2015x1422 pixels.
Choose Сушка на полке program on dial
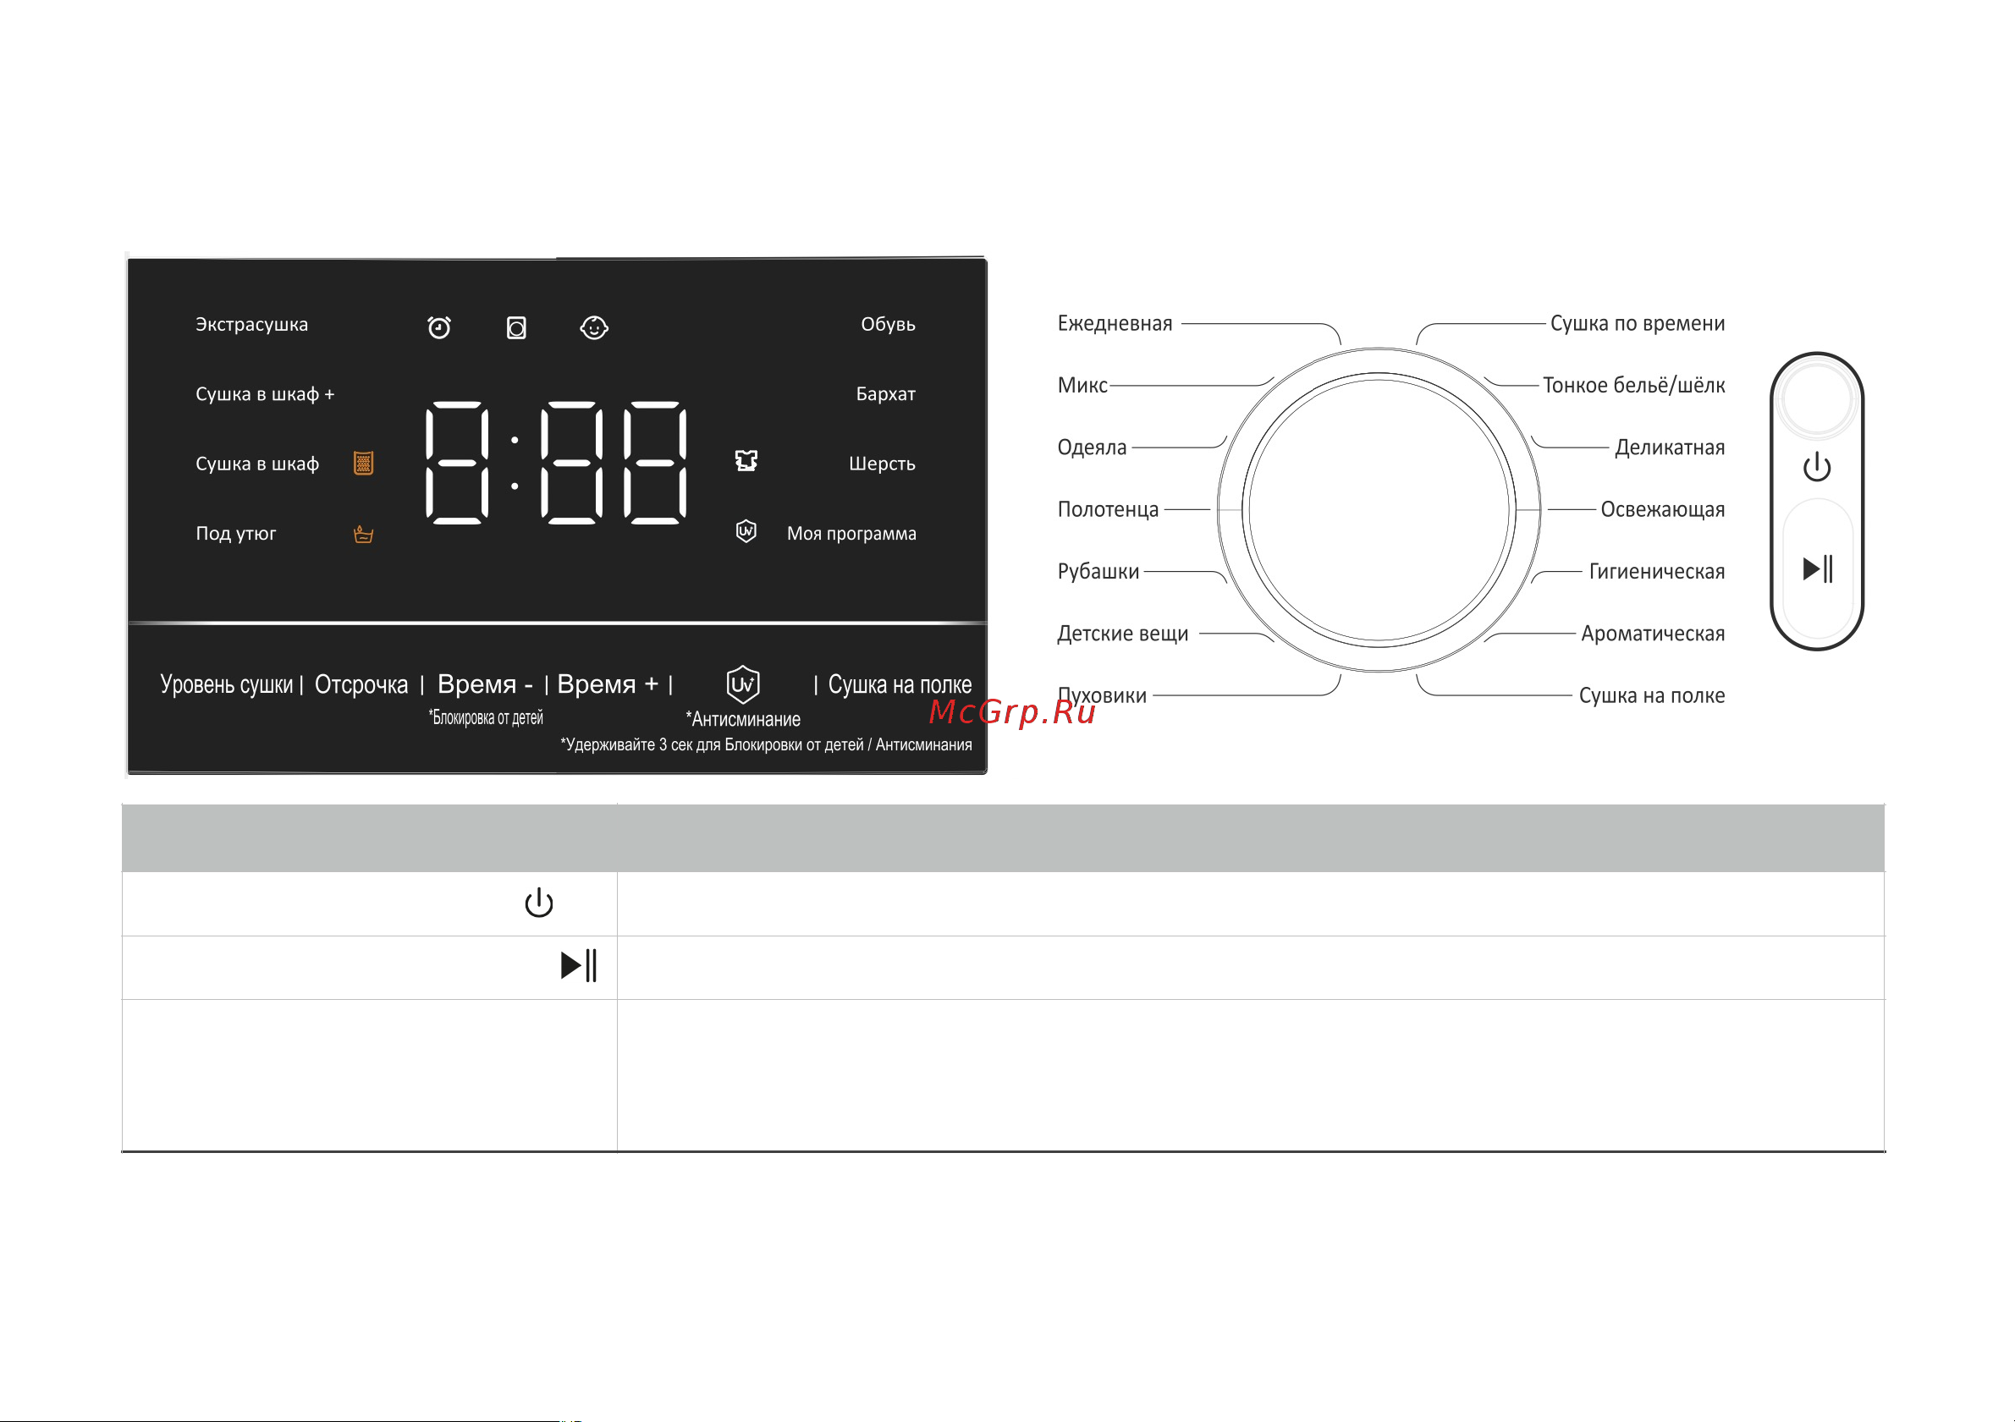1651,695
